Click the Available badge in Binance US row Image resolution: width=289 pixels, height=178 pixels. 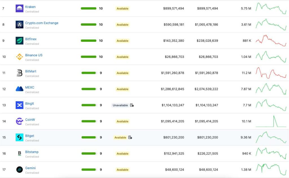122,57
